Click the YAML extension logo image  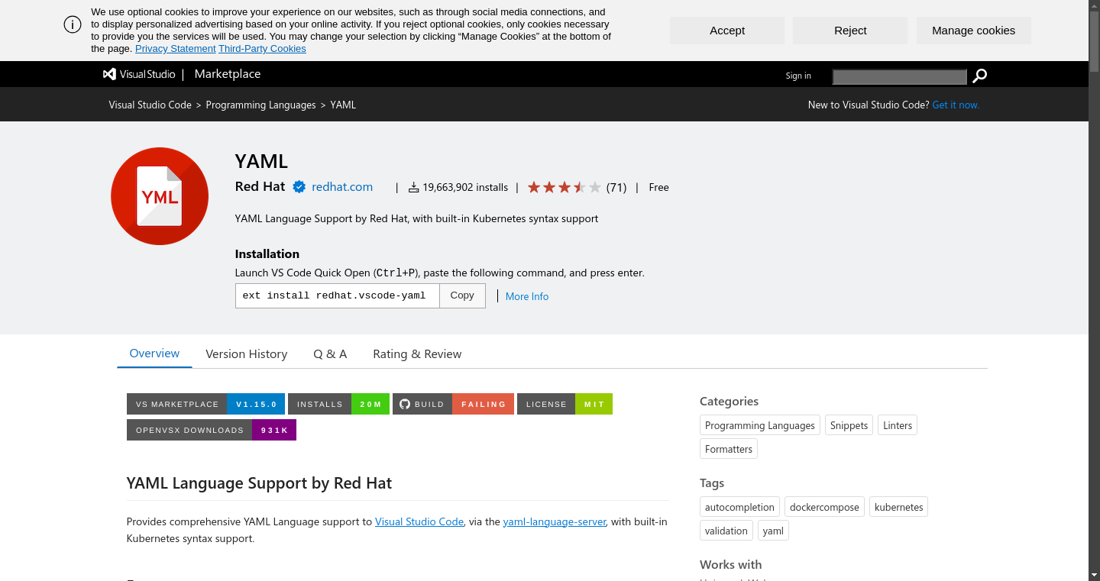coord(160,196)
